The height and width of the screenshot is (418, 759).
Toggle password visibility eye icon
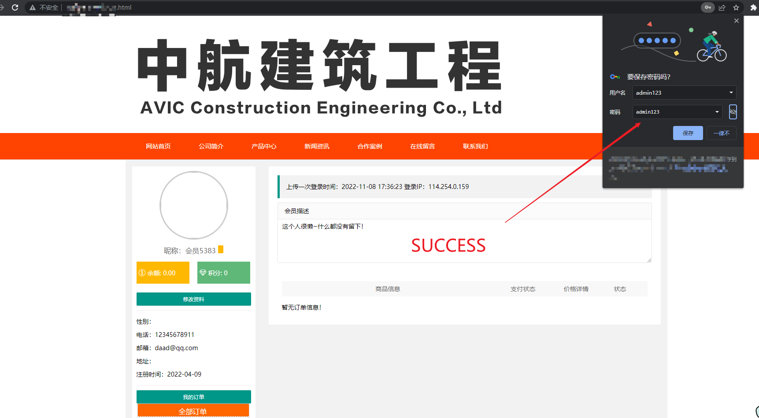click(733, 112)
